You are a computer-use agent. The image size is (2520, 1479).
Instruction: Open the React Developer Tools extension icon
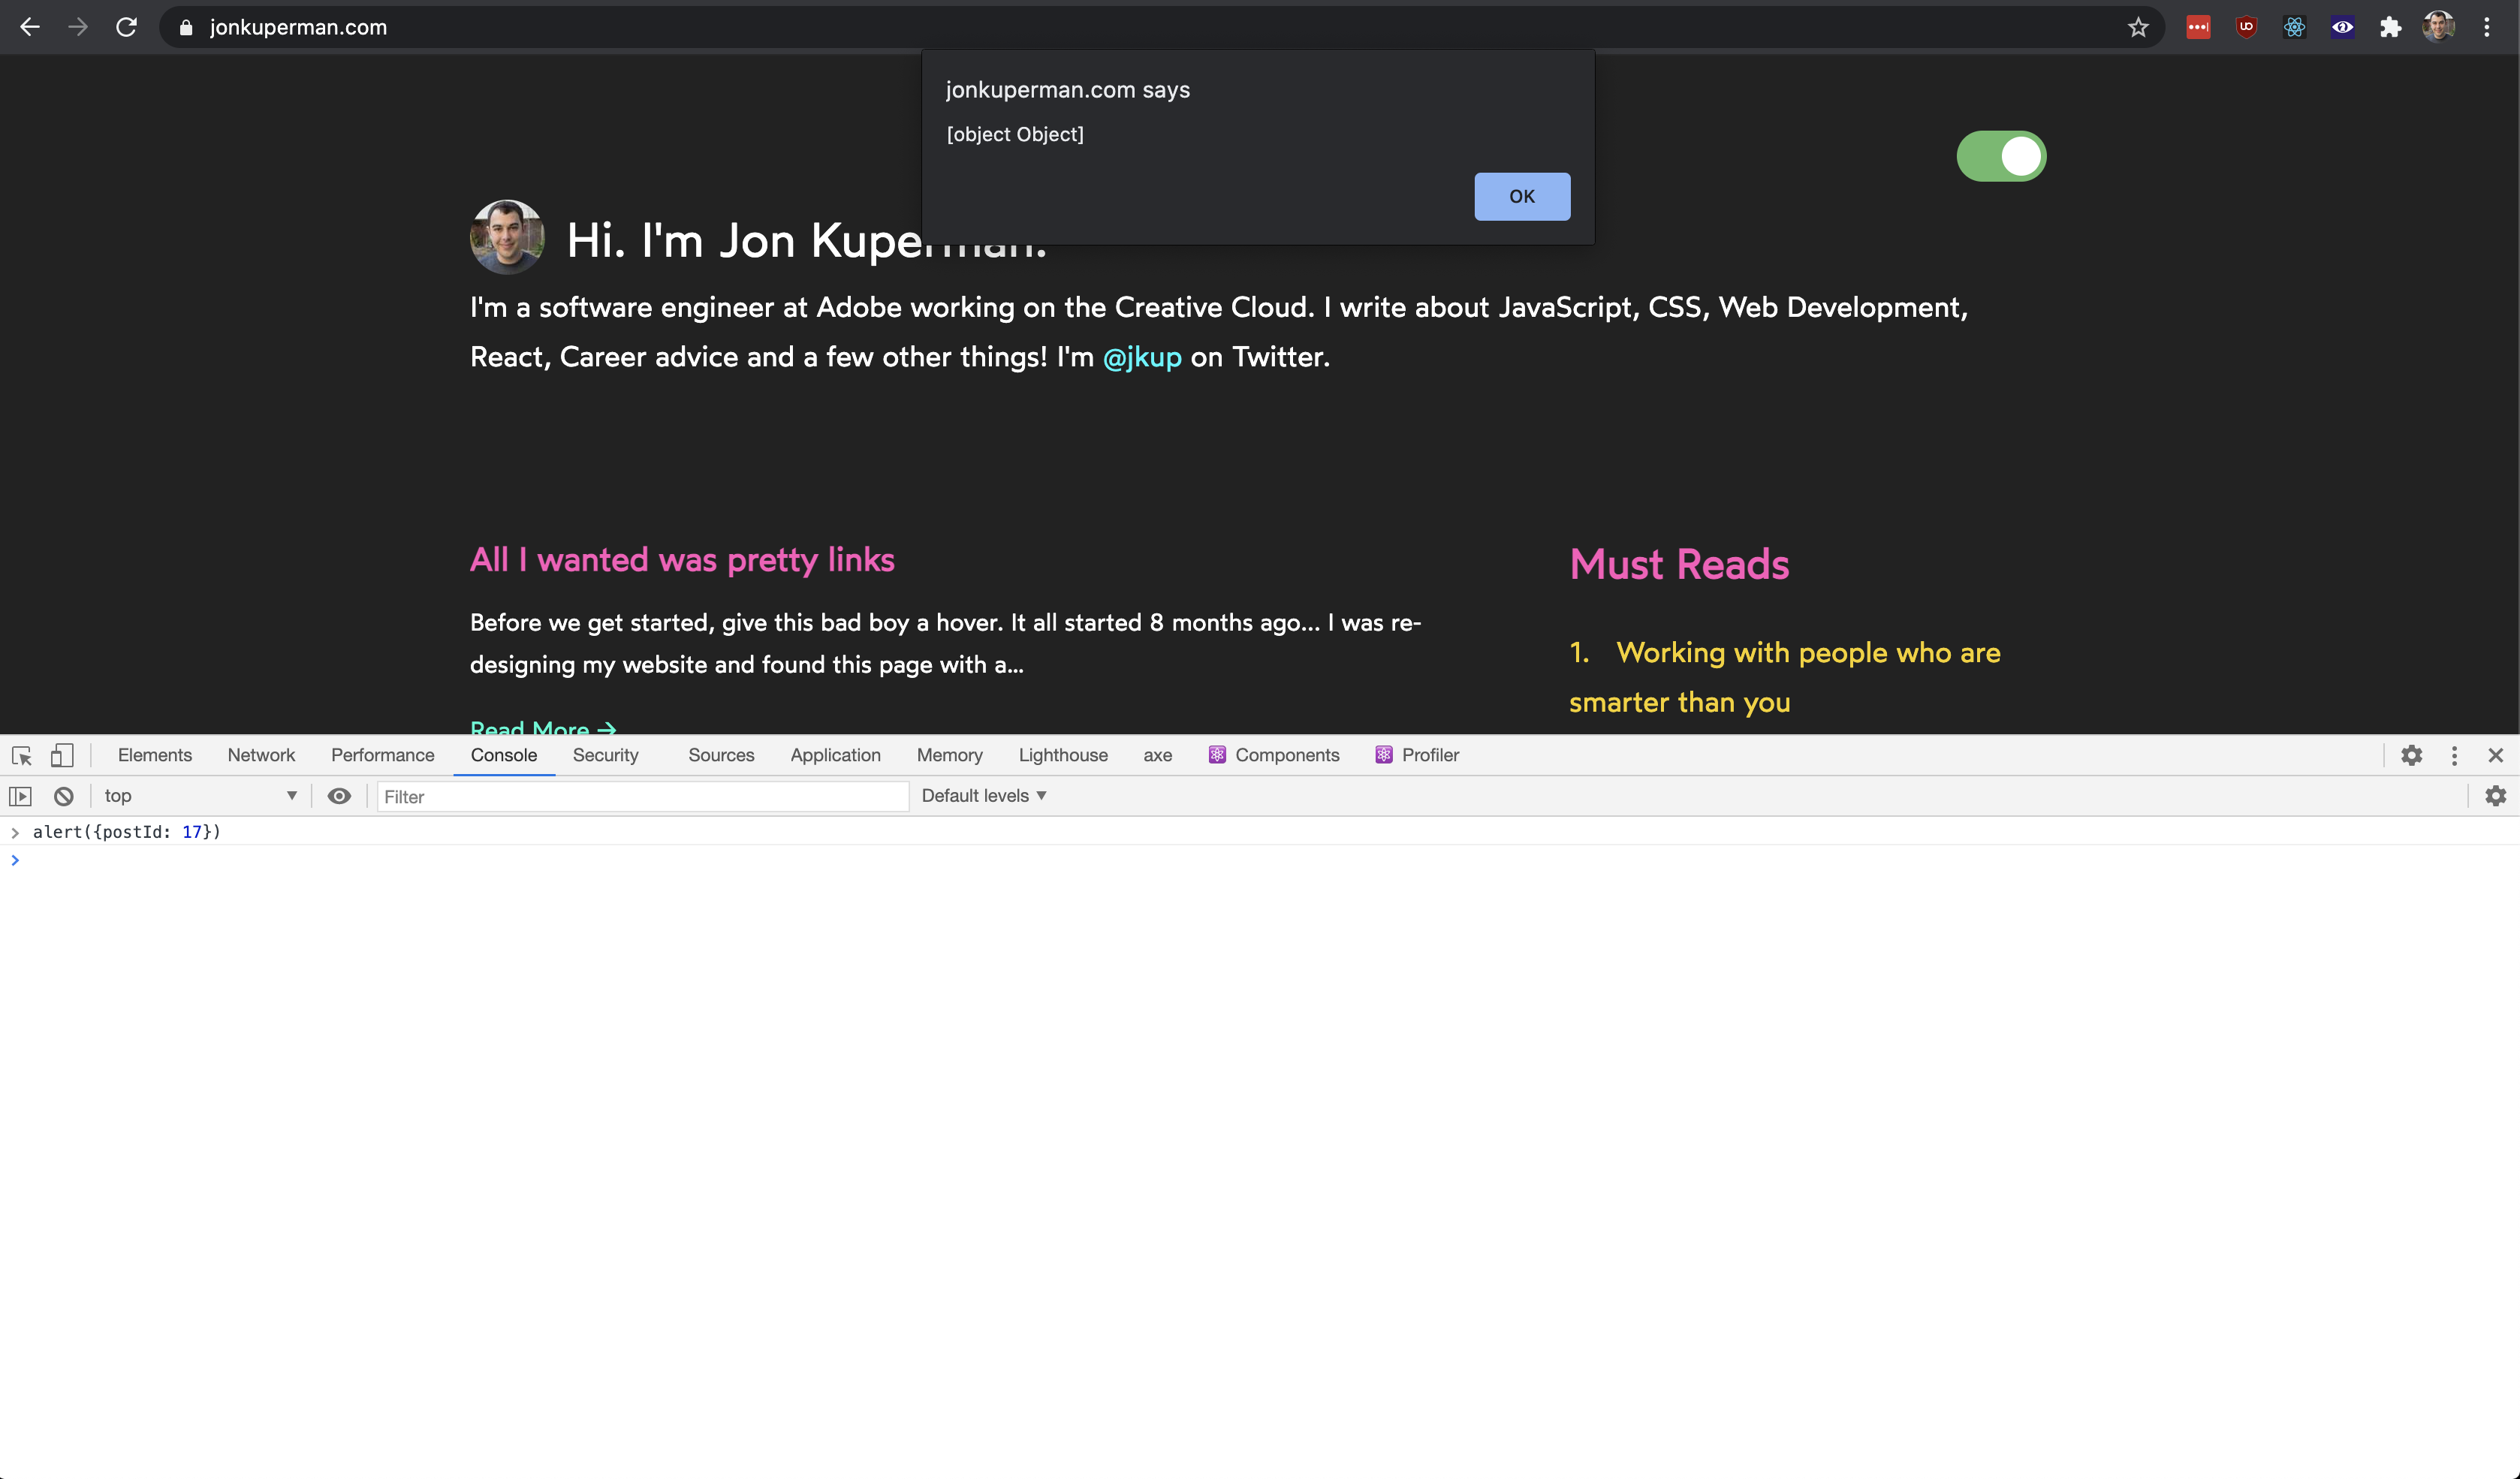coord(2294,27)
